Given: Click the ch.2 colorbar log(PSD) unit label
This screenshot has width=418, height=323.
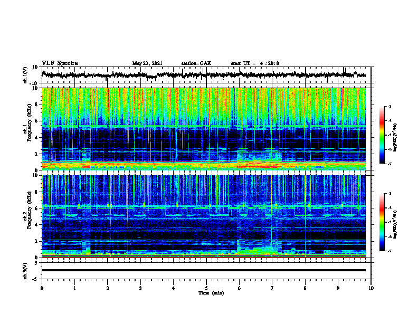Looking at the screenshot, I should 395,224.
